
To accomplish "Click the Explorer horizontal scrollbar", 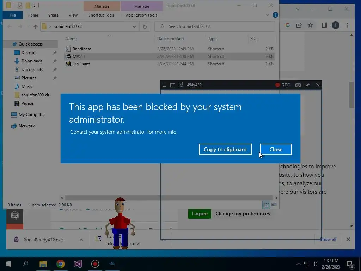I will coord(169,198).
